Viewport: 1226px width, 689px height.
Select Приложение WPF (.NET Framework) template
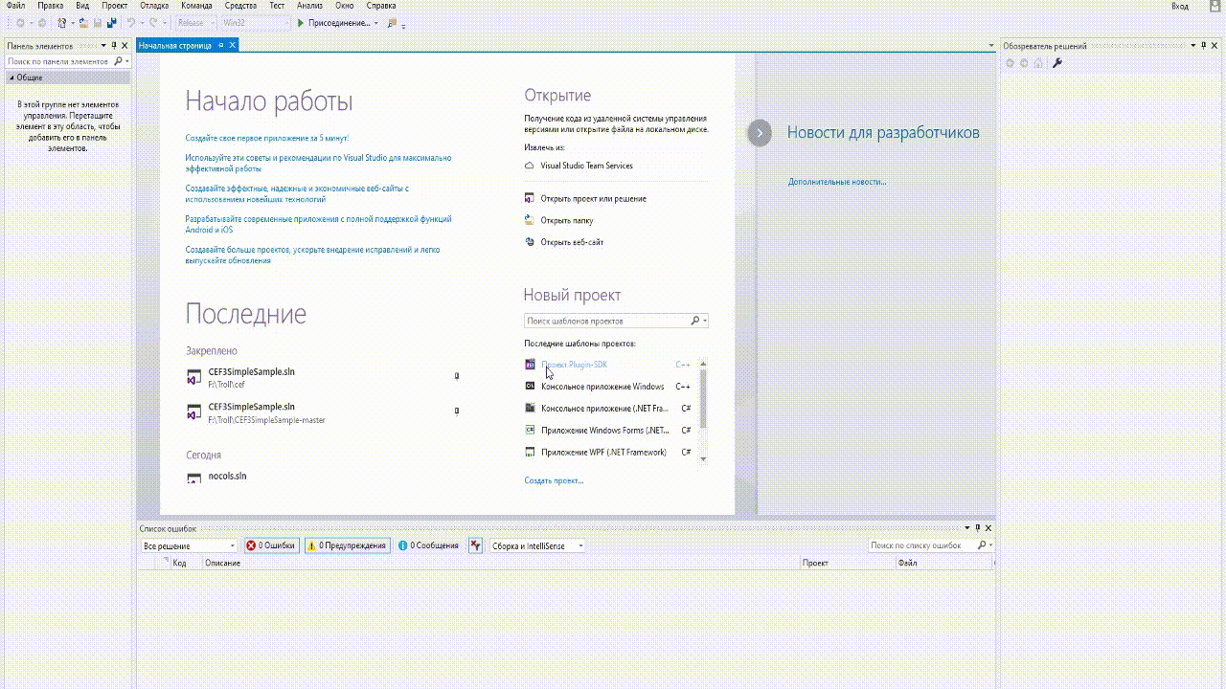pos(608,452)
